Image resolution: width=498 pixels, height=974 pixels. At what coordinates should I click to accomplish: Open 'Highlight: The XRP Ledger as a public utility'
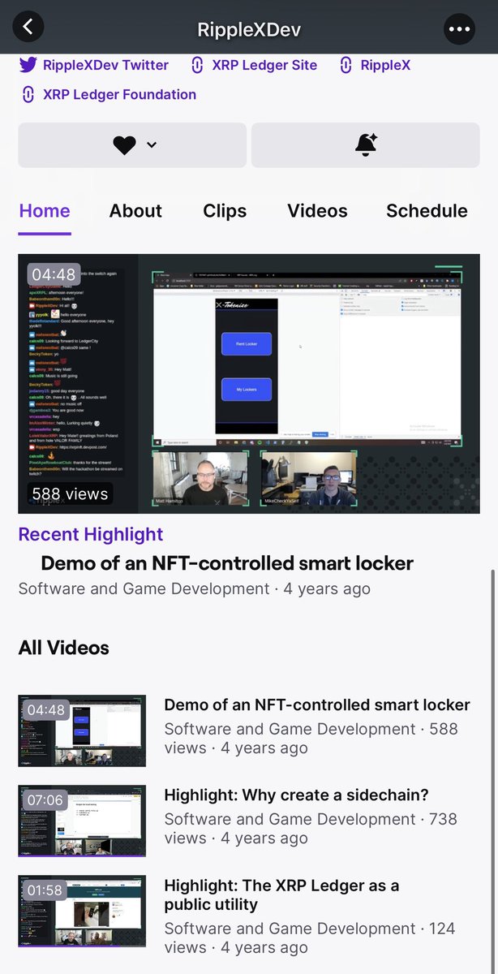click(x=281, y=895)
